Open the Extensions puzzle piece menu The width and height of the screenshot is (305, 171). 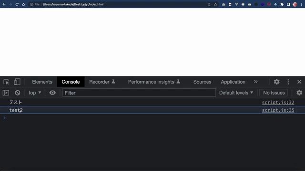pyautogui.click(x=282, y=4)
